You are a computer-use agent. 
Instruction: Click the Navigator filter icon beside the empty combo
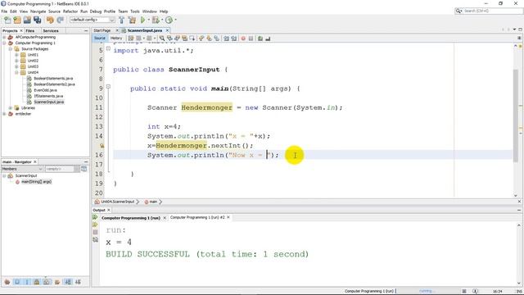(84, 169)
